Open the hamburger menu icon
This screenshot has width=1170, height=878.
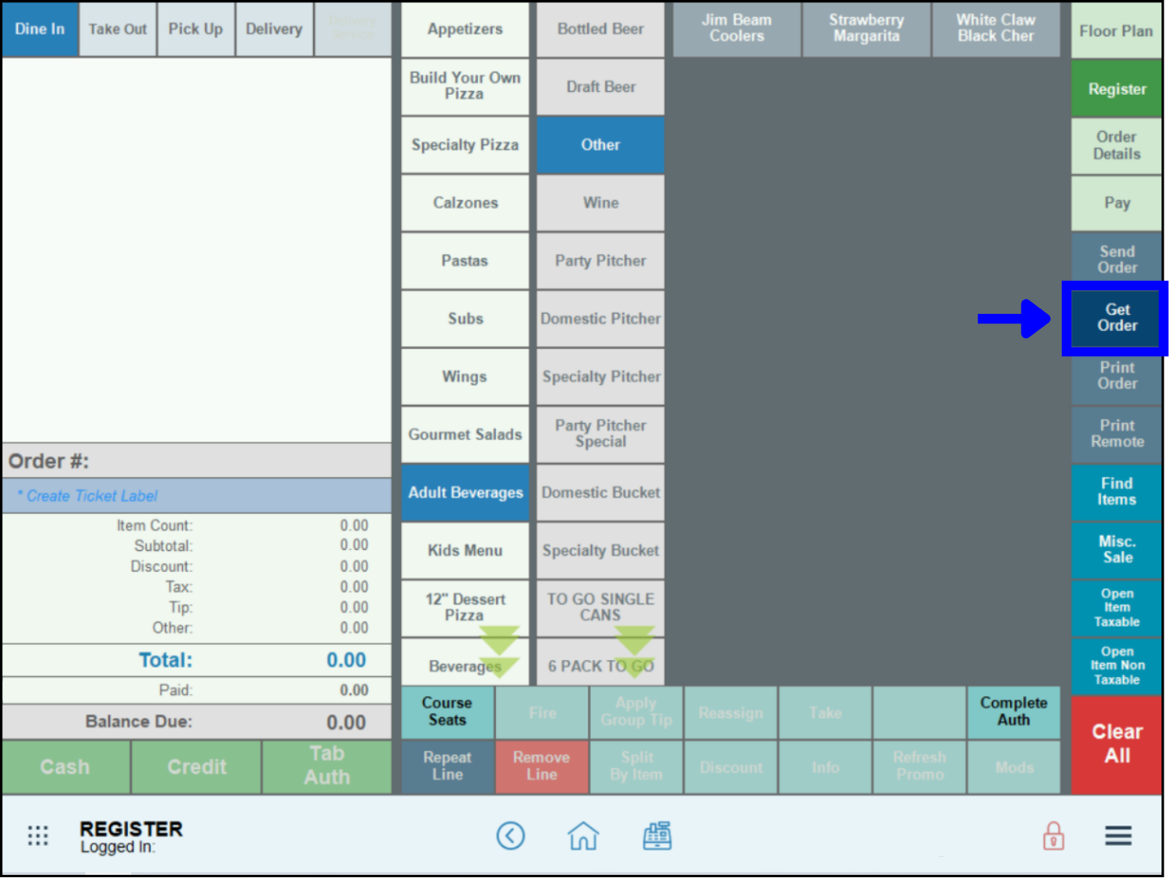coord(1118,836)
